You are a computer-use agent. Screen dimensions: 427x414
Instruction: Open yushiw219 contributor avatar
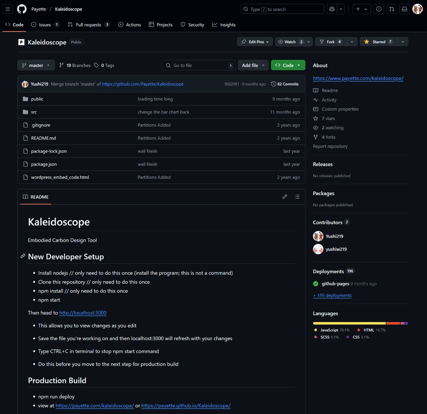coord(318,249)
